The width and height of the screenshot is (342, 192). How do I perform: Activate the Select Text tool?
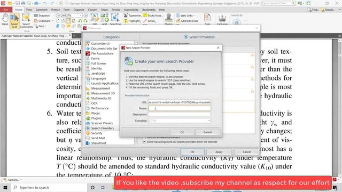[x=14, y=21]
